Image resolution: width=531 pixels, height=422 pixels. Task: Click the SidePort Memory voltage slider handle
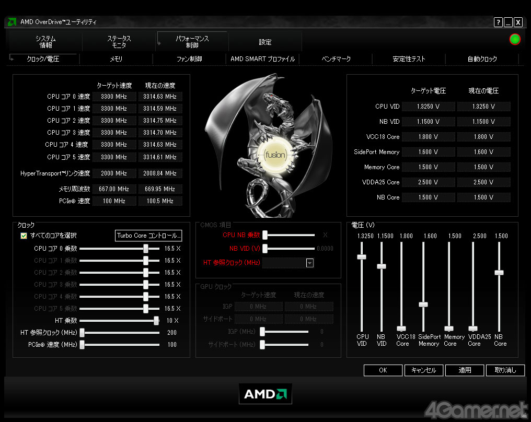click(423, 304)
